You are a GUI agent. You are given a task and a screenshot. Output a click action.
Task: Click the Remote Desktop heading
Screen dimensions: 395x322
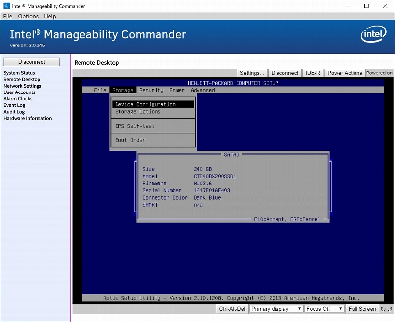(x=97, y=63)
